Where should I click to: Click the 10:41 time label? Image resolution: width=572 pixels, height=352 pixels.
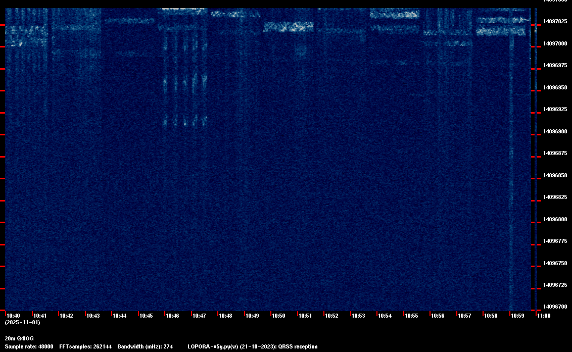(40, 316)
